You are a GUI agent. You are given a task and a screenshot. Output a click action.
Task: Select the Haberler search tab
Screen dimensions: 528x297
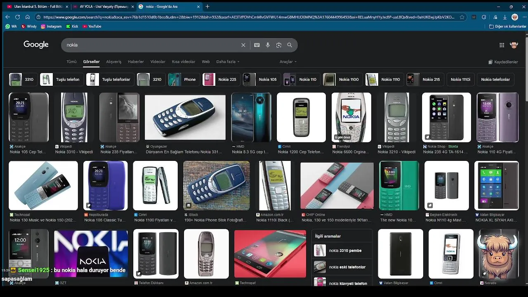pos(136,62)
